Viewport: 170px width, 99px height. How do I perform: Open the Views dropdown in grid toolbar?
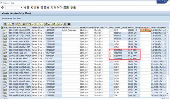pyautogui.click(x=50, y=24)
